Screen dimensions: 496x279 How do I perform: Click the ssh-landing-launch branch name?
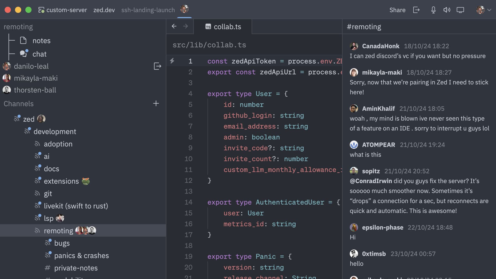(x=148, y=10)
